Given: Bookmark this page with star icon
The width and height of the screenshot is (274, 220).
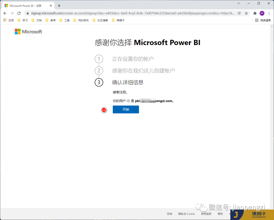Looking at the screenshot, I should point(246,13).
